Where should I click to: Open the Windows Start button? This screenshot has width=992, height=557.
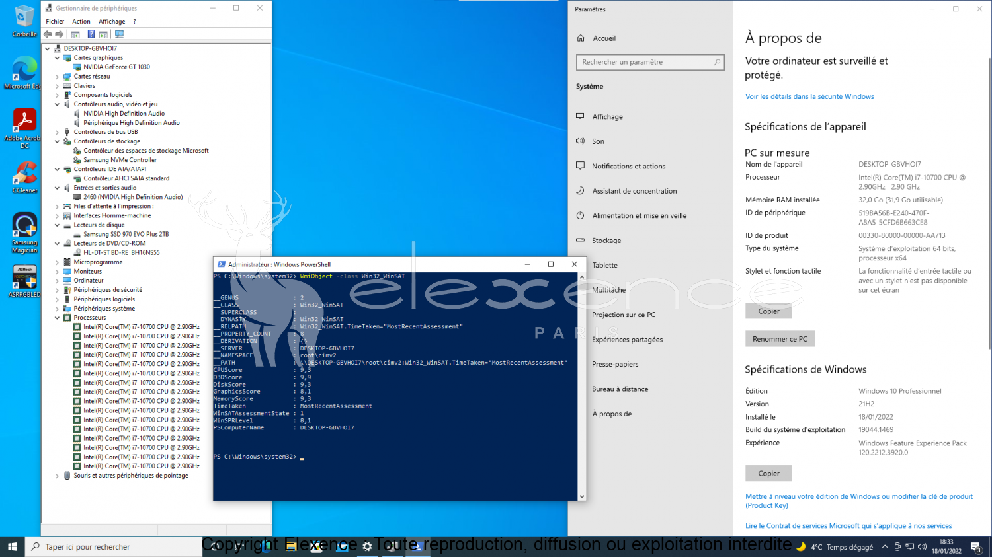coord(12,546)
